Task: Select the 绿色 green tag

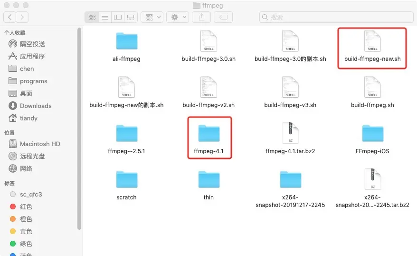Action: tap(21, 244)
